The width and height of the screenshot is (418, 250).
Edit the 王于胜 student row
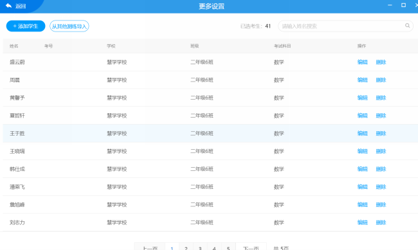(362, 133)
